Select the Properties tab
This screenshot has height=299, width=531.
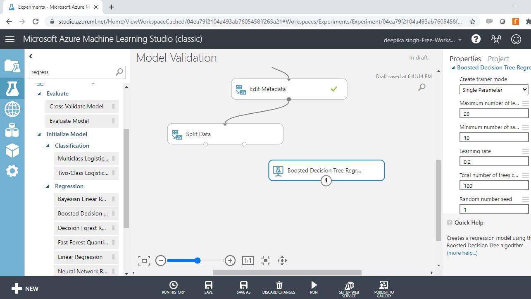(x=465, y=59)
